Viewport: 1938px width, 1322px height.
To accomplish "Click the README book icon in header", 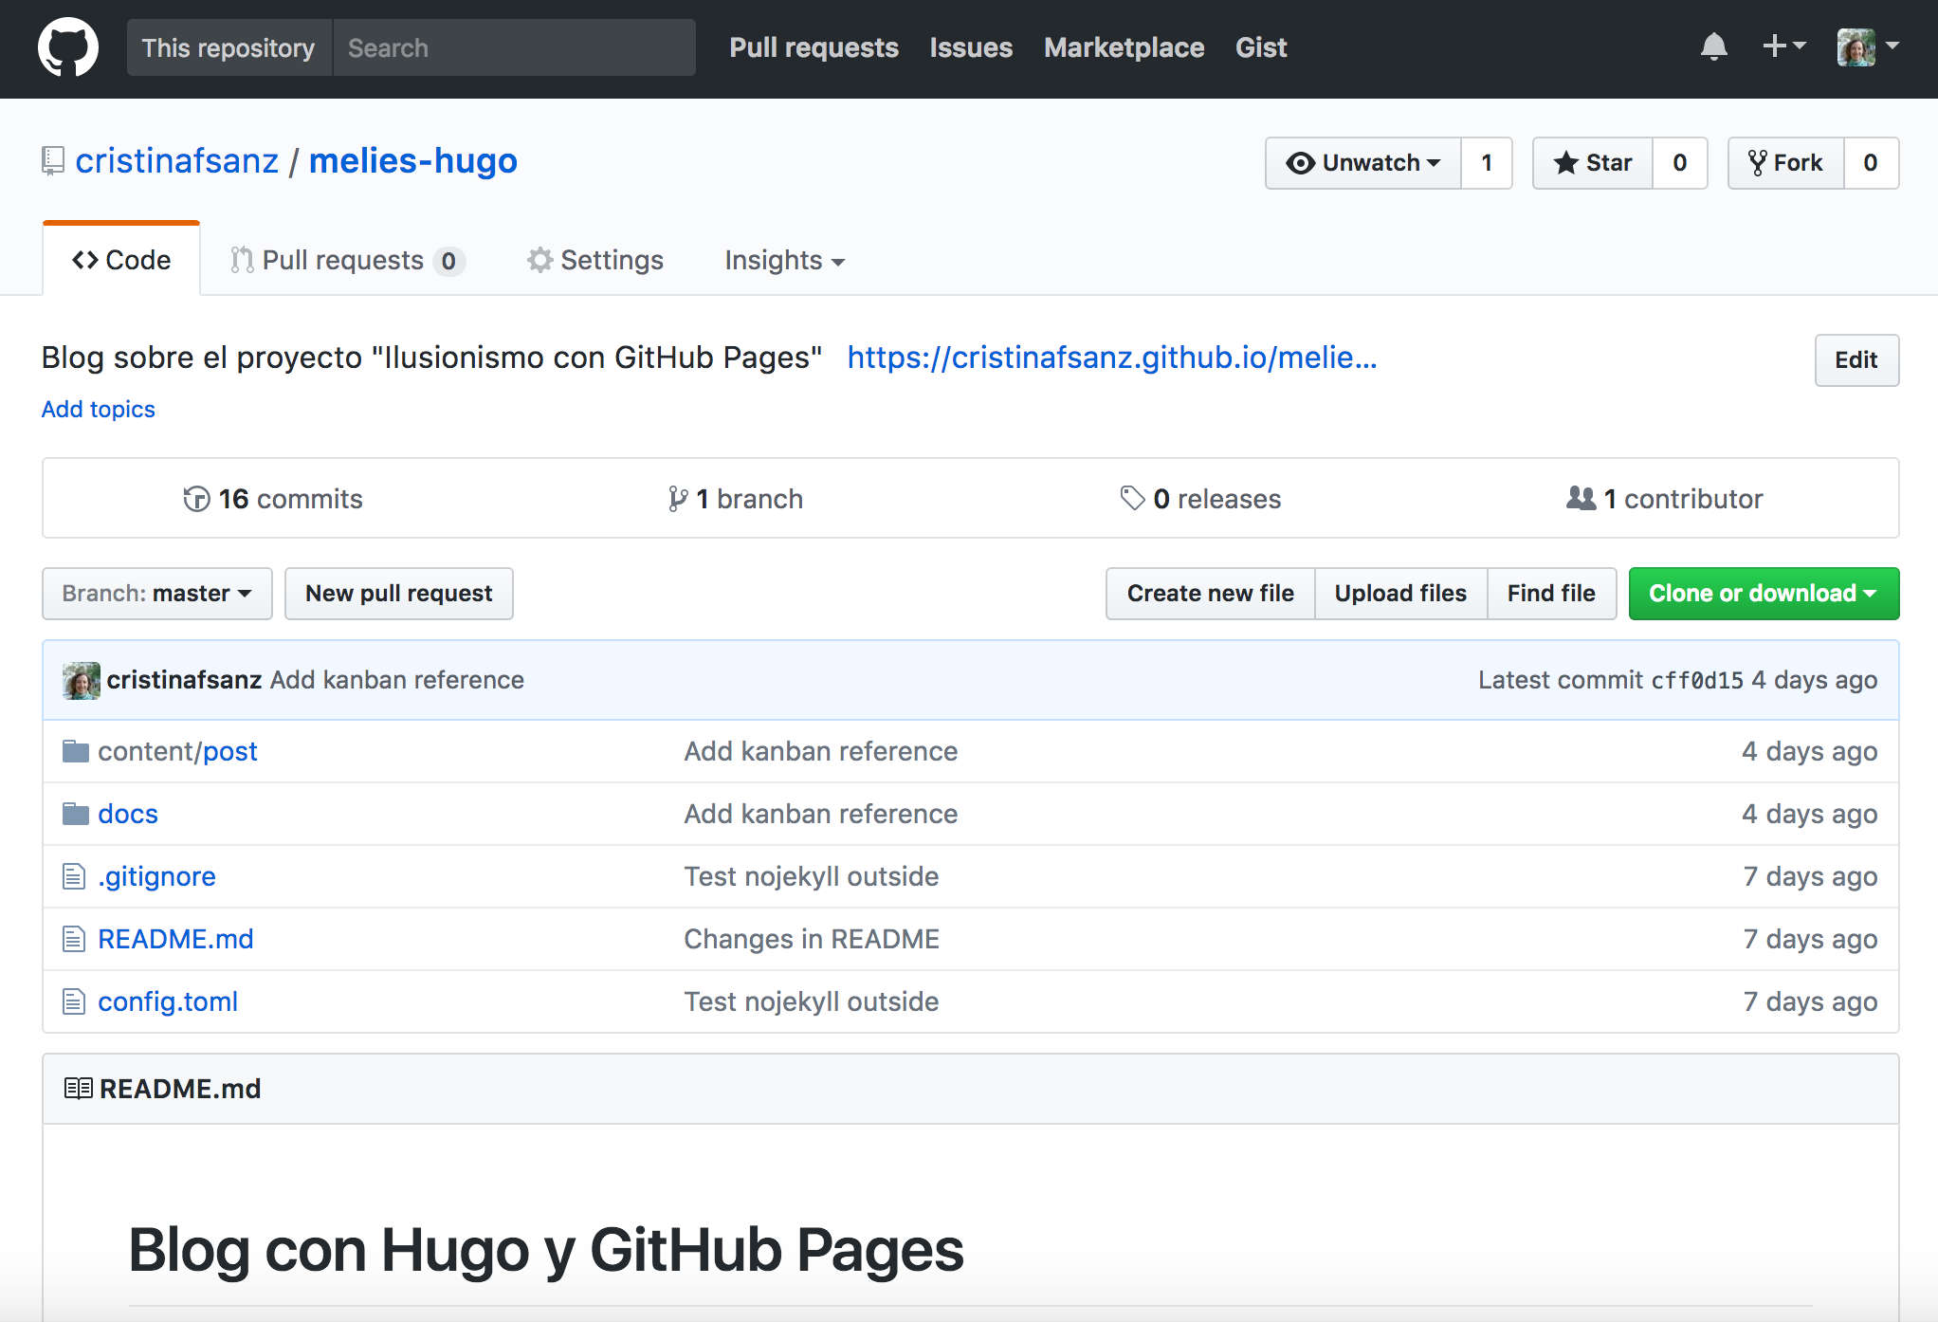I will coord(78,1088).
